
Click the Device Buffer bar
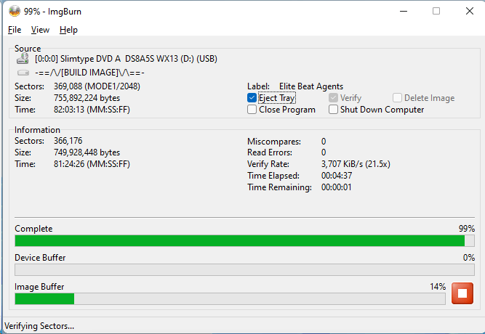(x=244, y=269)
